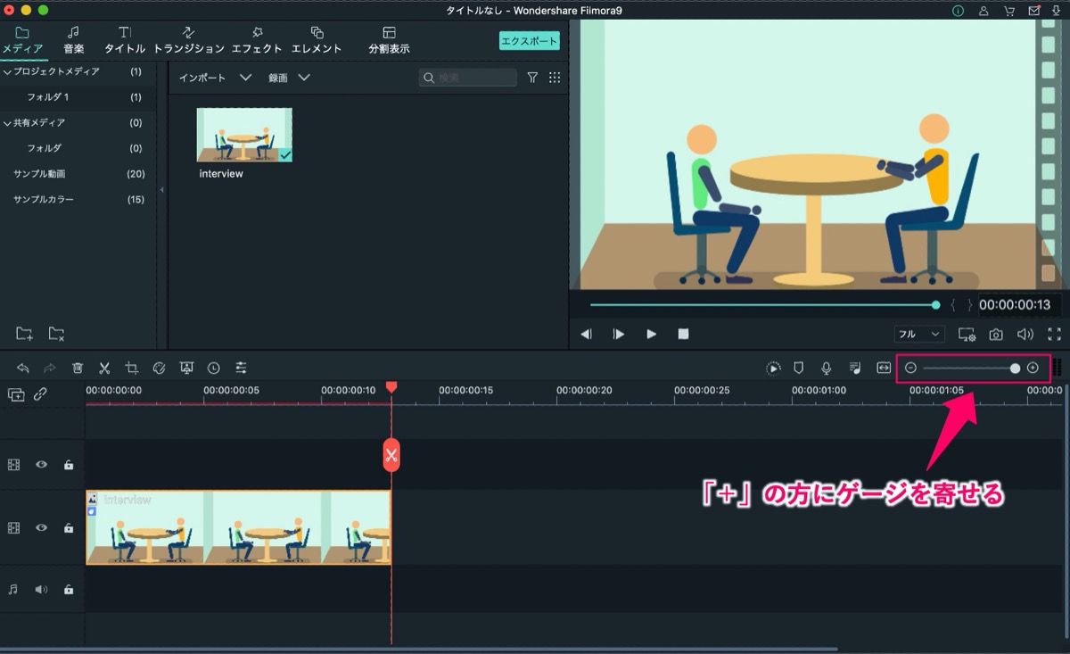The height and width of the screenshot is (654, 1070).
Task: Toggle the auto-ripple link icon
Action: 40,394
